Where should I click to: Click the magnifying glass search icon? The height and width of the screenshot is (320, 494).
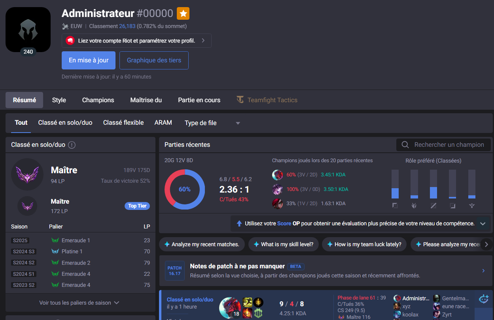(x=405, y=145)
